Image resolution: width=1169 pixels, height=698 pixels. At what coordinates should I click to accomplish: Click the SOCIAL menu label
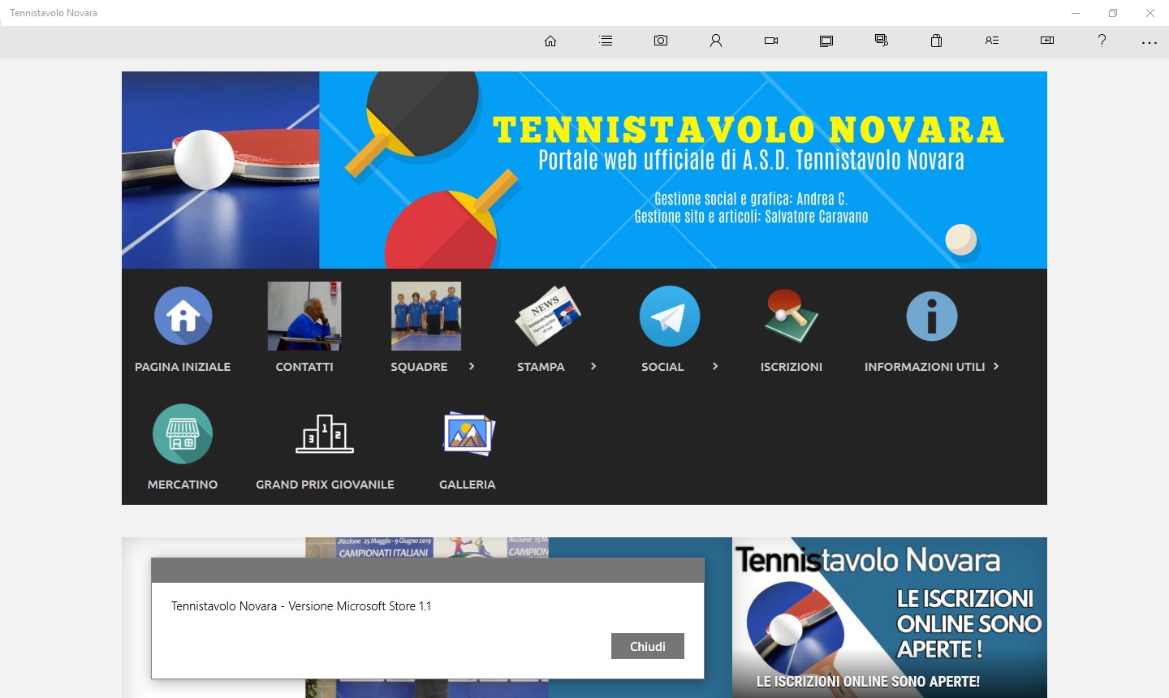(662, 367)
